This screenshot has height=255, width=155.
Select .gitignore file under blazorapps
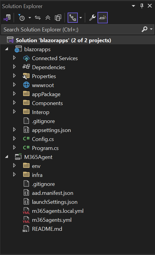43,121
